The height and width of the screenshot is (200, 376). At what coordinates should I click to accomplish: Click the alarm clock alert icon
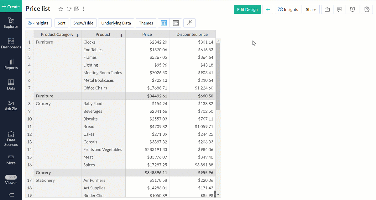click(352, 9)
